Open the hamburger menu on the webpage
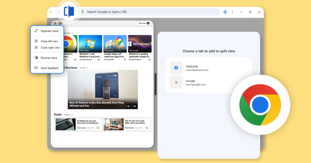 pyautogui.click(x=55, y=23)
